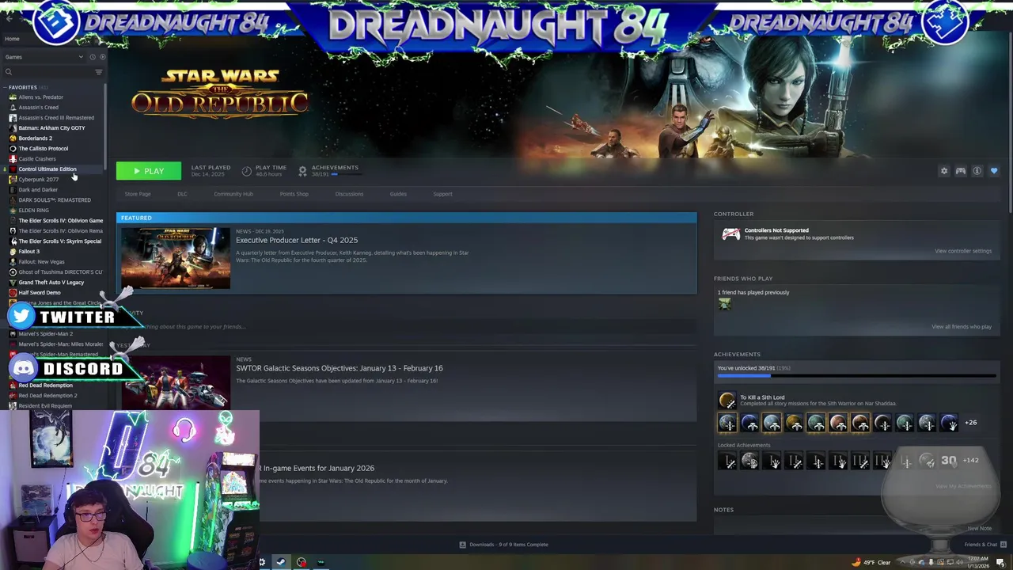Screen dimensions: 1013x570
Task: Open Downloads 9 of 9 Items Complete
Action: pos(508,545)
